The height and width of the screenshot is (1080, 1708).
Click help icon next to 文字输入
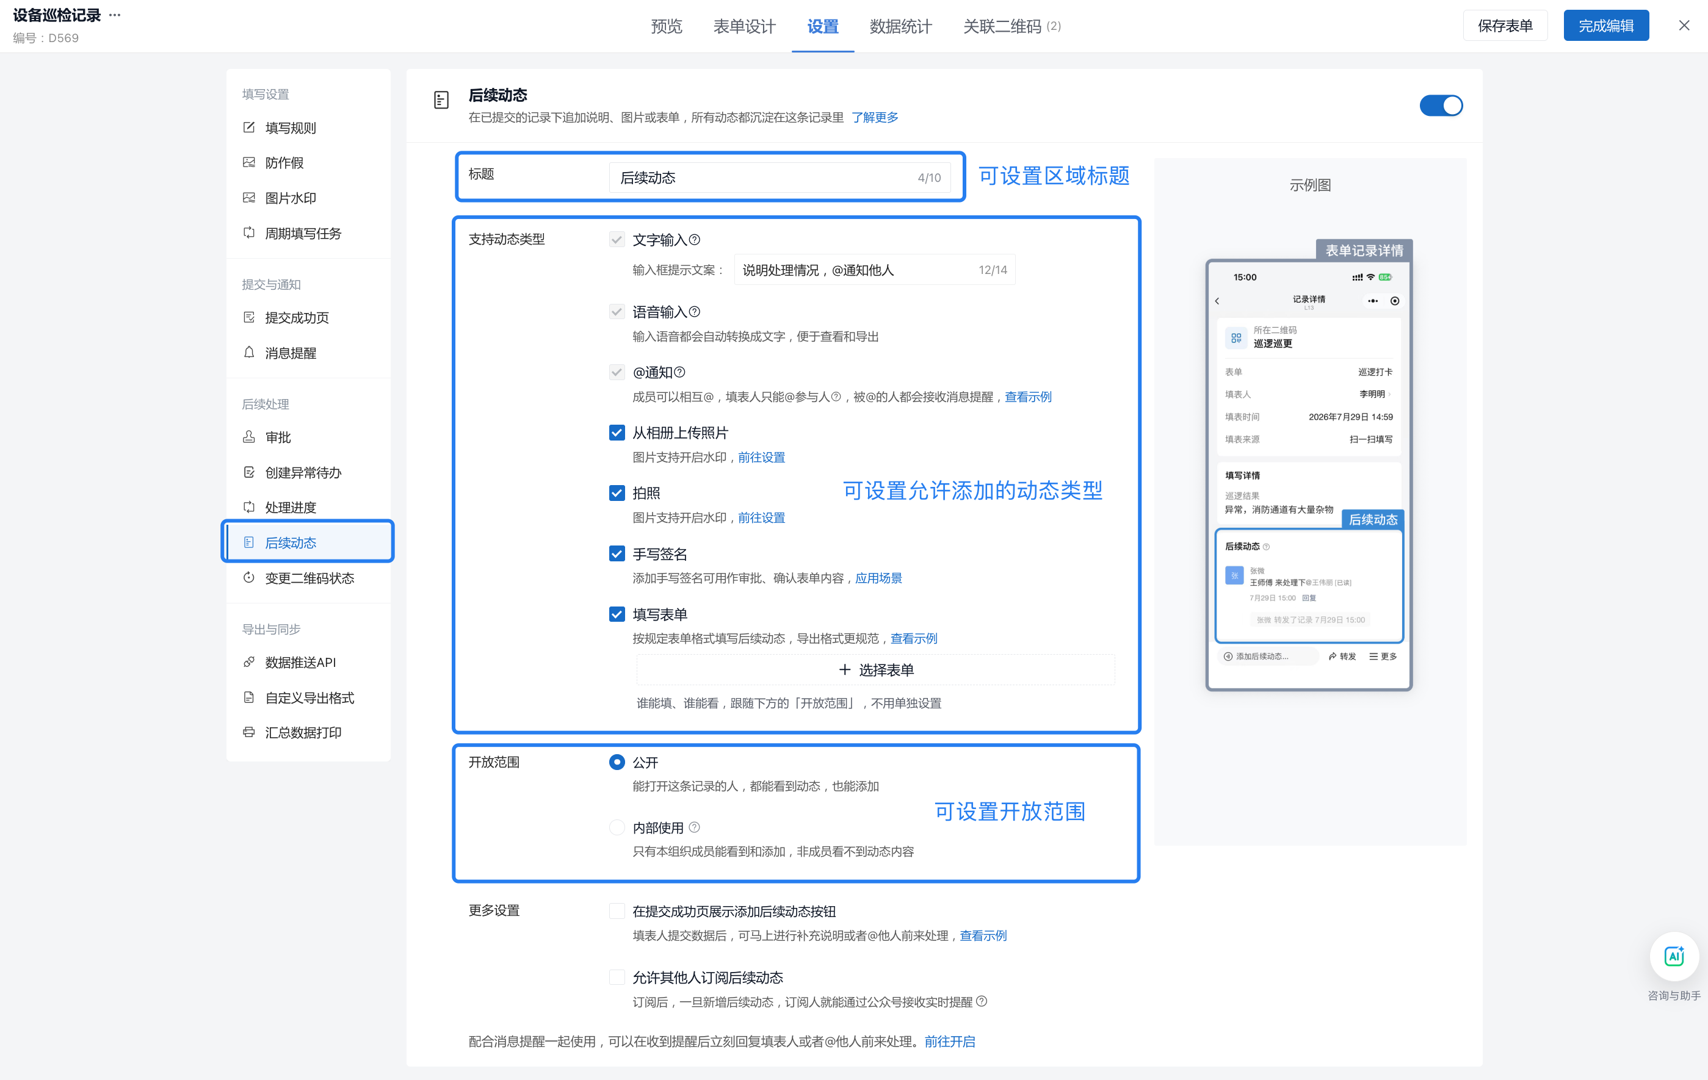tap(695, 240)
